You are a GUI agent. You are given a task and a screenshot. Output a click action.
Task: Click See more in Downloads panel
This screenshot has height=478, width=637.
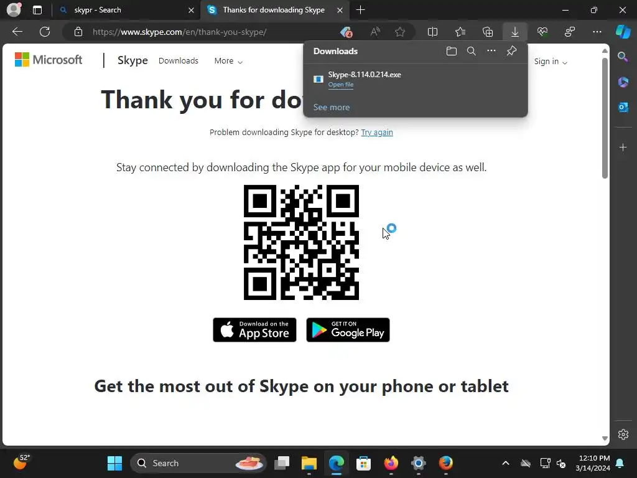tap(331, 107)
